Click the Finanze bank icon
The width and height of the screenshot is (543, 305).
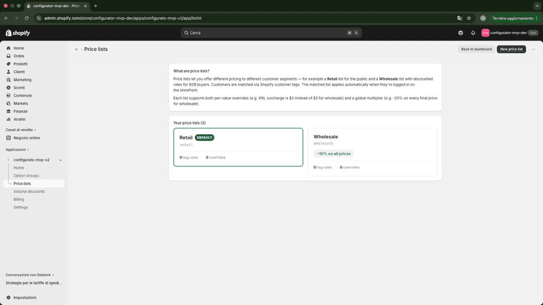[x=9, y=111]
